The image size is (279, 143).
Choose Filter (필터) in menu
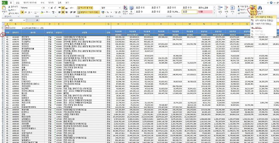click(264, 27)
